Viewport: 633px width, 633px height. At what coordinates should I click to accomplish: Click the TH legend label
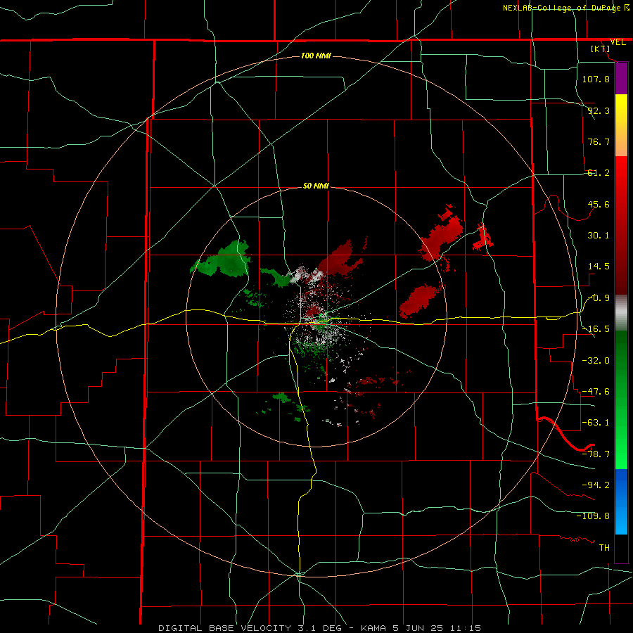click(x=604, y=547)
